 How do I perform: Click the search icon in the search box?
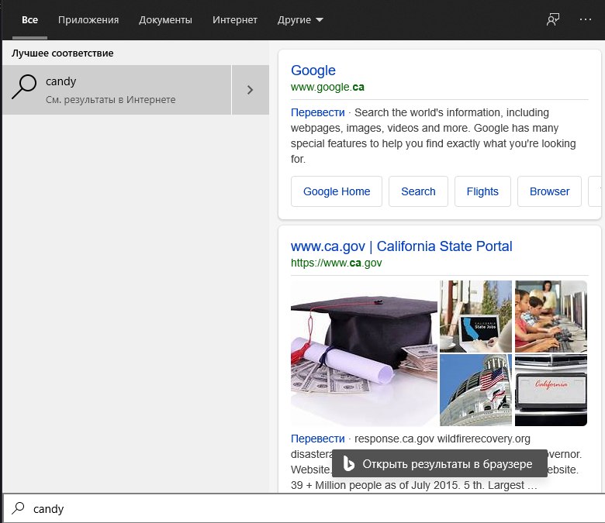[18, 508]
